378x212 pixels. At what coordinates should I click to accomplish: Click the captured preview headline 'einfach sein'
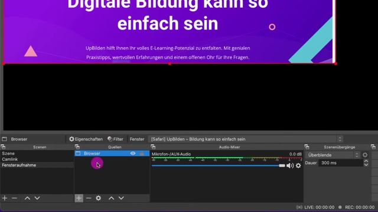tap(168, 24)
